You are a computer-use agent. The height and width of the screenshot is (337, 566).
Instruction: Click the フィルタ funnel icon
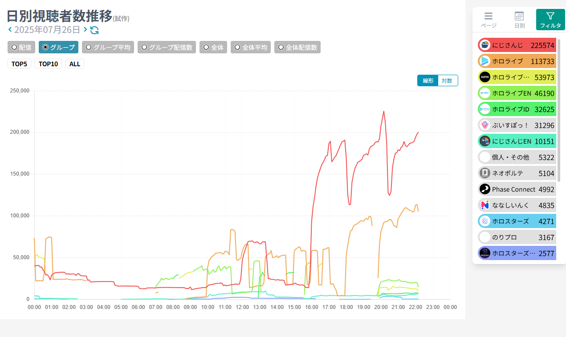550,16
